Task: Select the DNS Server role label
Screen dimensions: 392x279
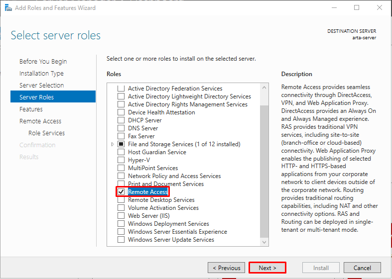Action: [143, 128]
